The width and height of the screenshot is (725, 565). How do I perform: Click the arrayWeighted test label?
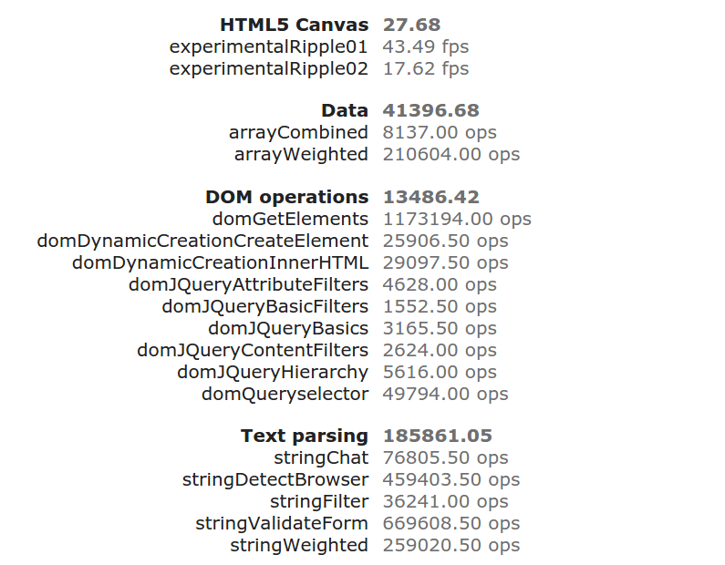[301, 154]
